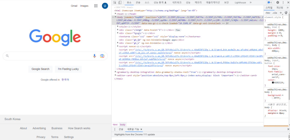Click the I'm Feeling Lucky button
Image resolution: width=290 pixels, height=140 pixels.
(x=68, y=69)
